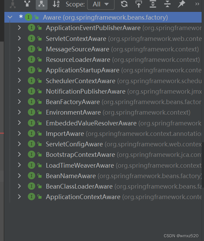This screenshot has width=204, height=241.
Task: Click public lock icon beside MessageSourceAware
Action: pos(39,49)
